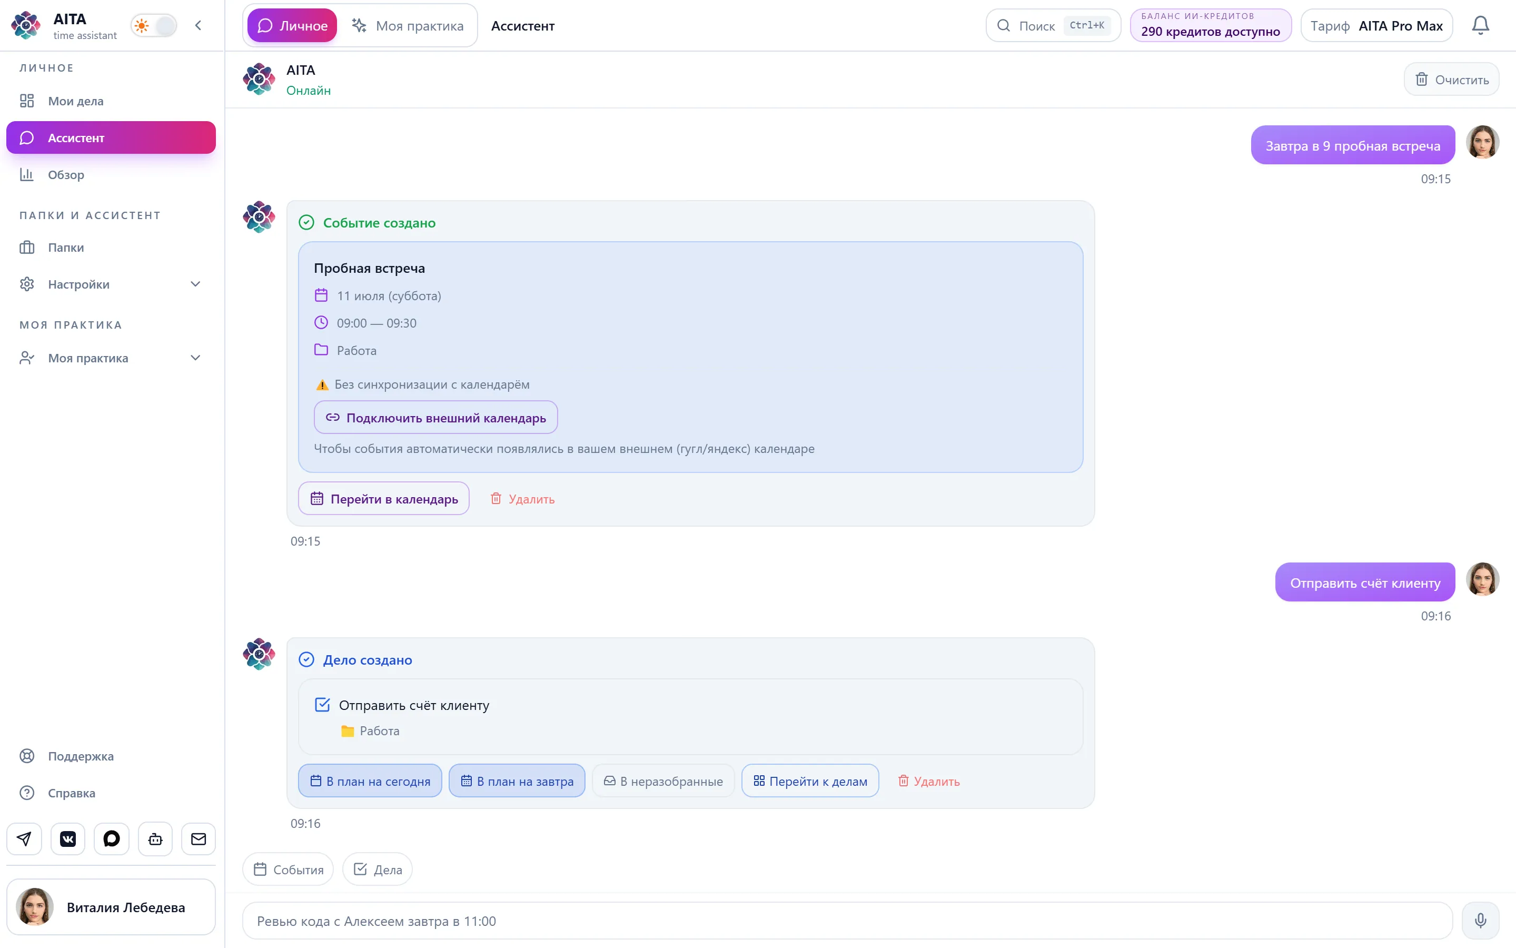Screen dimensions: 1516x948
Task: Focus the message input field
Action: (847, 921)
